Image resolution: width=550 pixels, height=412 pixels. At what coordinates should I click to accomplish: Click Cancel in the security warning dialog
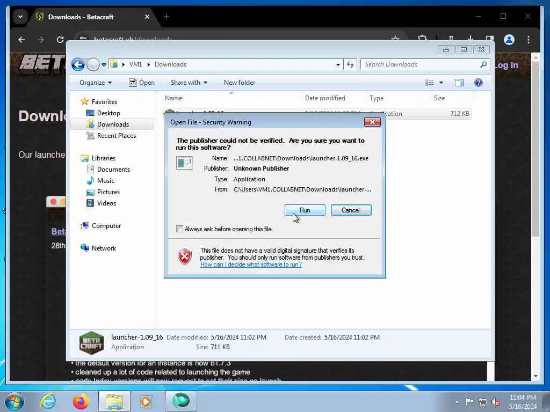click(351, 210)
